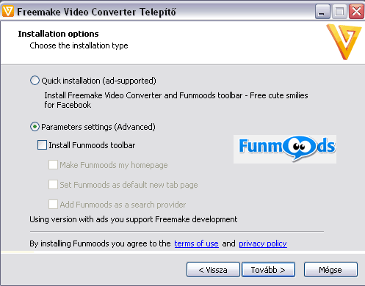The image size is (365, 286).
Task: Click By installing Funmoods you agree text
Action: [x=100, y=243]
